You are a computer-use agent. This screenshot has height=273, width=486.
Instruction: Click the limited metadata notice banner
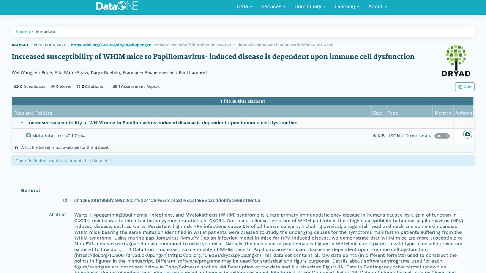tap(243, 161)
